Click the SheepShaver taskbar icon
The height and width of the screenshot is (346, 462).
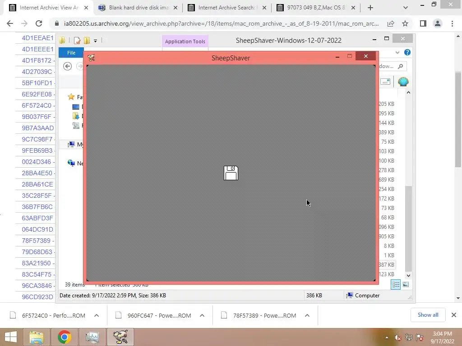click(x=120, y=337)
